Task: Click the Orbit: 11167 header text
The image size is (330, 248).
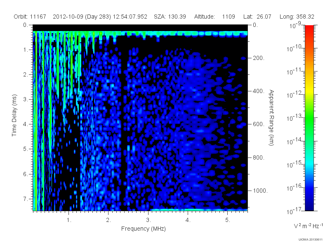Action: pos(30,17)
